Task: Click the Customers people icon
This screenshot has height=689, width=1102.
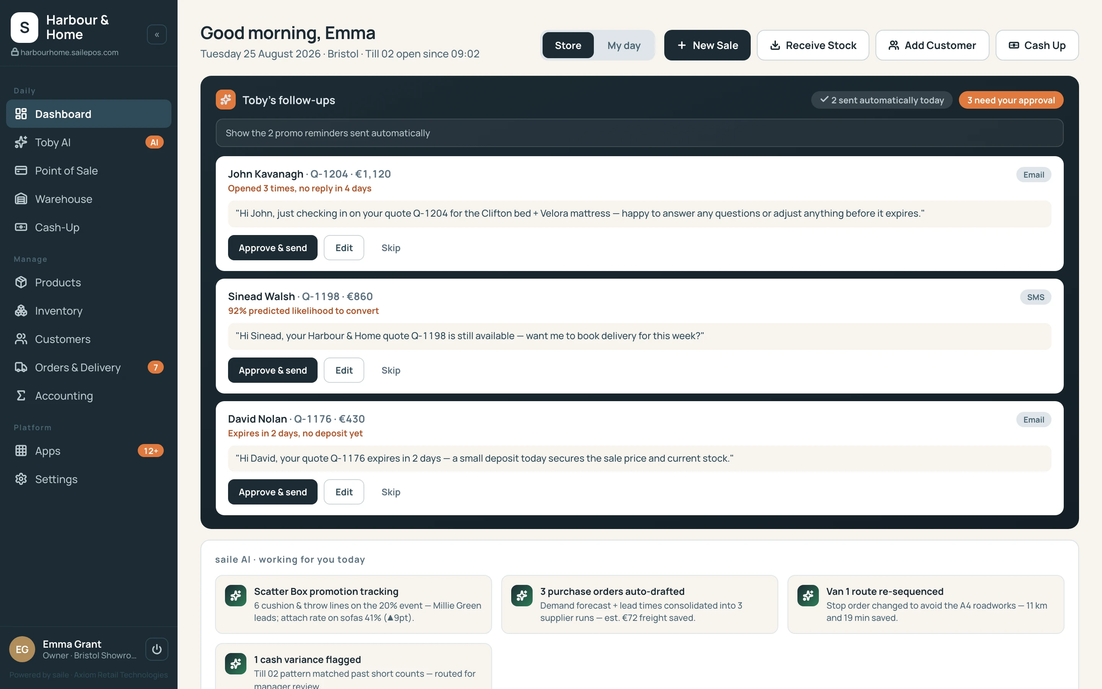Action: (x=21, y=339)
